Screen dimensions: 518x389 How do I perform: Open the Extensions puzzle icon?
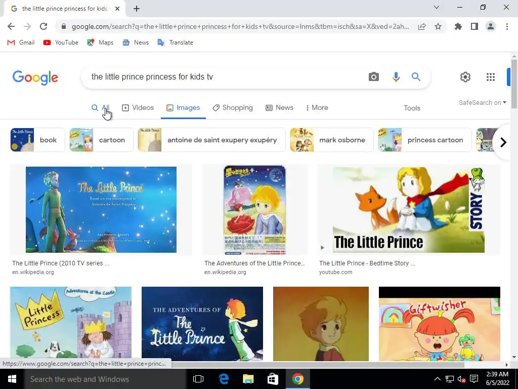(x=458, y=26)
